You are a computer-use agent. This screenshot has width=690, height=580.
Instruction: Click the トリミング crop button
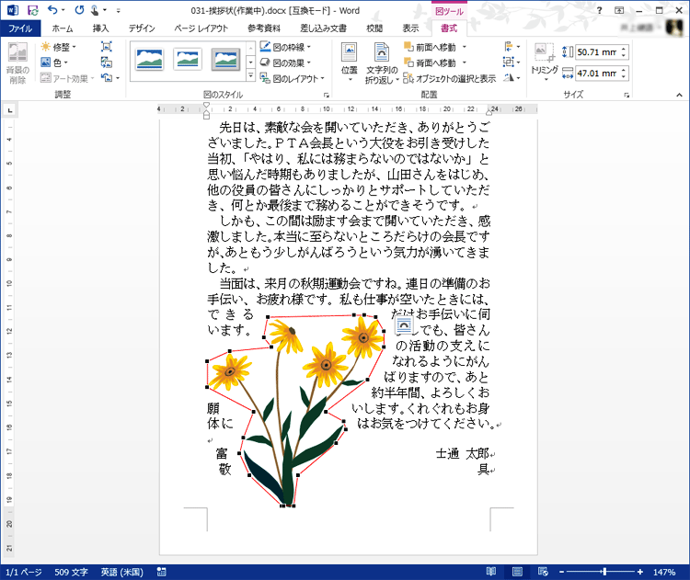click(x=545, y=63)
